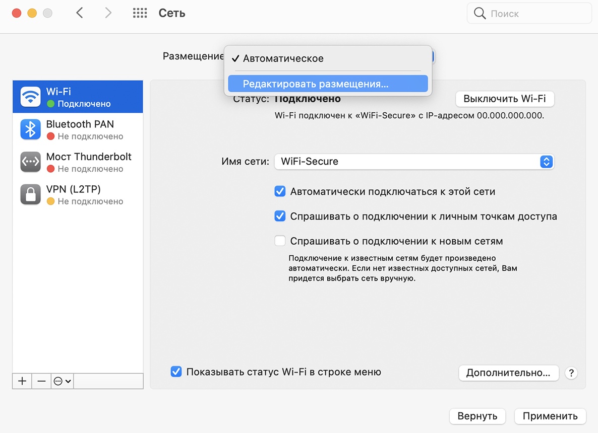Open Дополнительно… settings

(x=508, y=373)
